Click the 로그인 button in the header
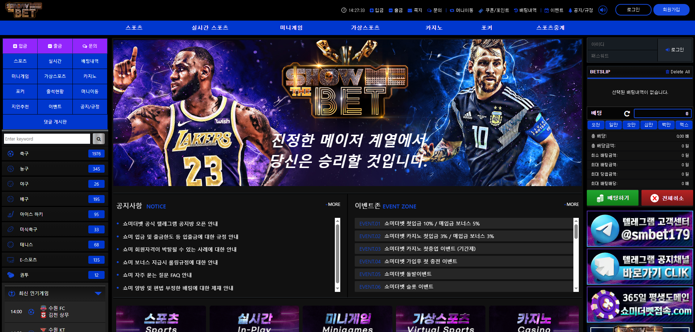The image size is (695, 332). (633, 10)
